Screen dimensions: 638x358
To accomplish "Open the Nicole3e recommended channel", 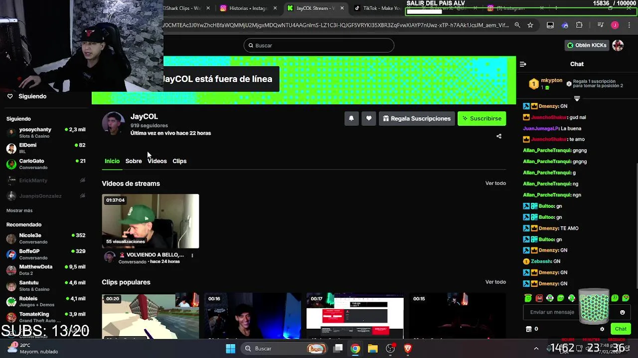I will tap(46, 238).
